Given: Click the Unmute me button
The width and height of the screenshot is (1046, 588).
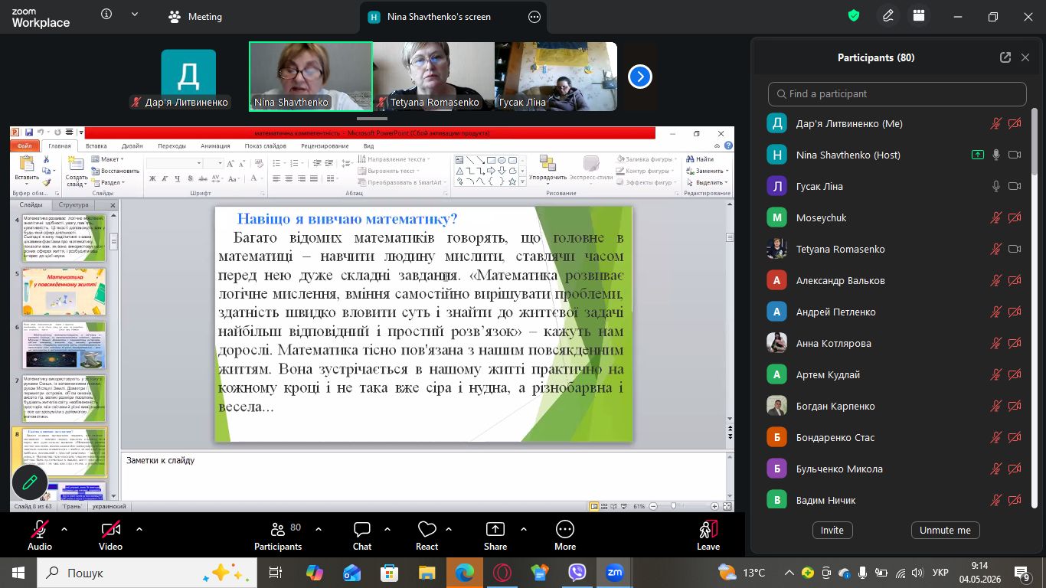Looking at the screenshot, I should point(945,530).
